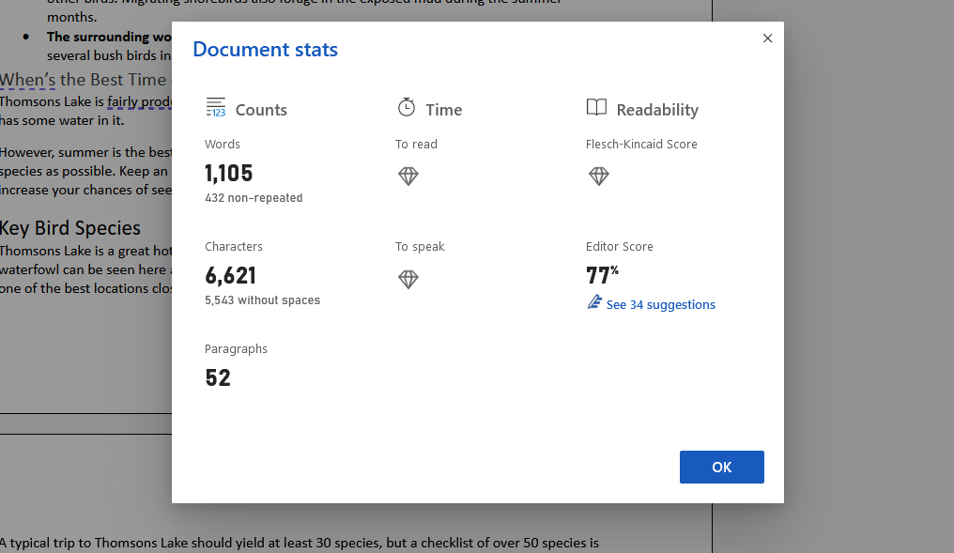Click the dialog close X icon
The image size is (954, 553).
click(767, 38)
